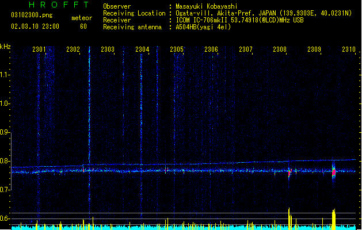Click the 'Receiving antenna' label
This screenshot has width=362, height=230.
point(132,27)
